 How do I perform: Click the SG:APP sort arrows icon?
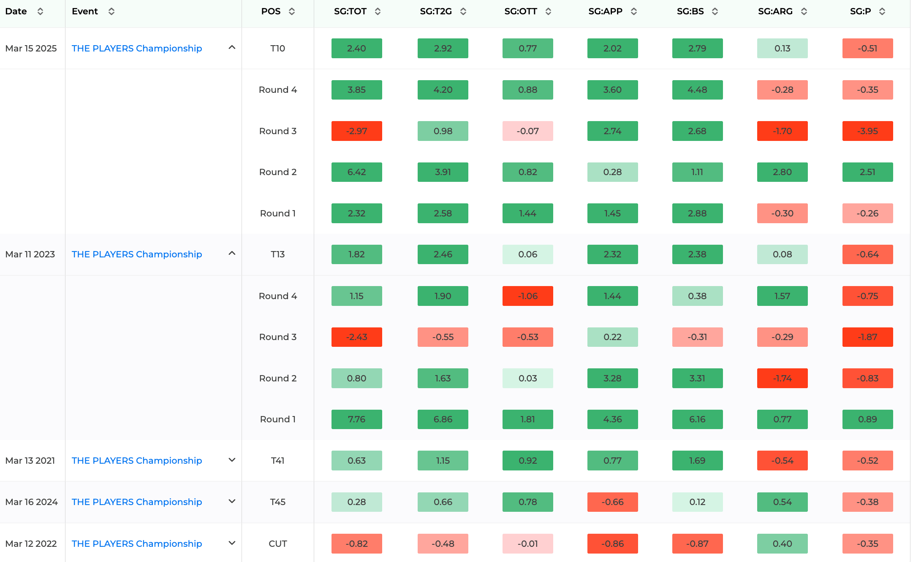click(634, 11)
